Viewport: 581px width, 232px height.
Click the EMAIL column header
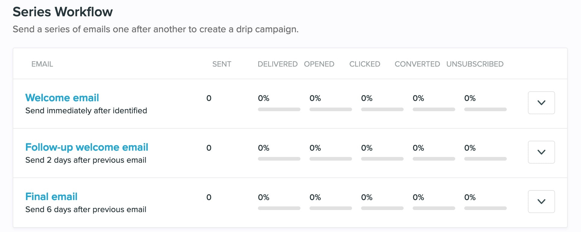tap(42, 64)
